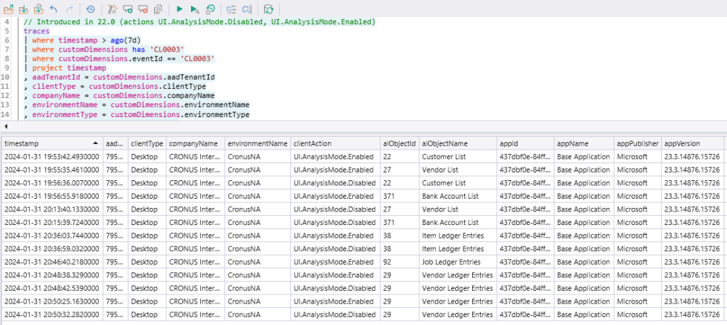Toggle sort arrow on timestamp column
727x325 pixels.
[95, 143]
